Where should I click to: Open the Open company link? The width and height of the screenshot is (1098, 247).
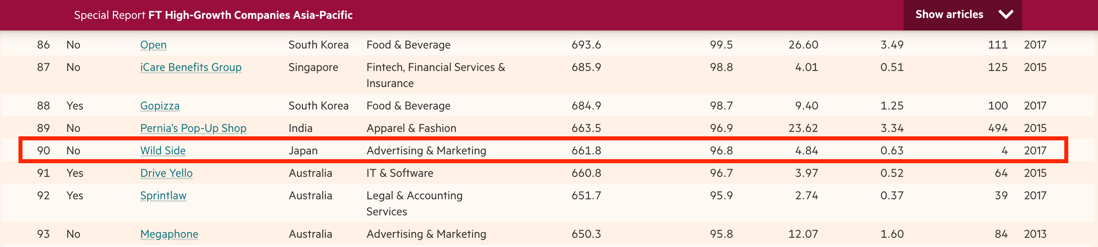[153, 45]
